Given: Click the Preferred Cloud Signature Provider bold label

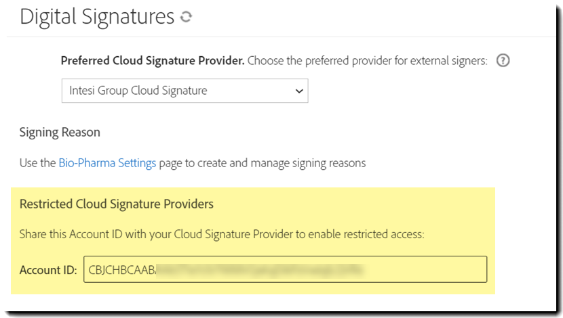Looking at the screenshot, I should tap(153, 60).
